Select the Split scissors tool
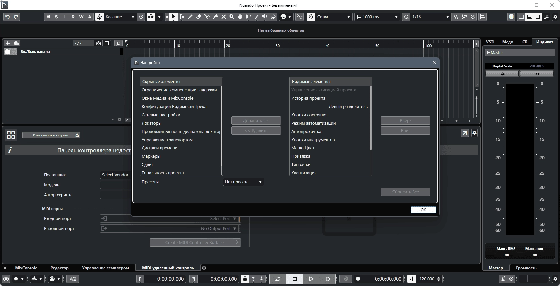 tap(207, 17)
